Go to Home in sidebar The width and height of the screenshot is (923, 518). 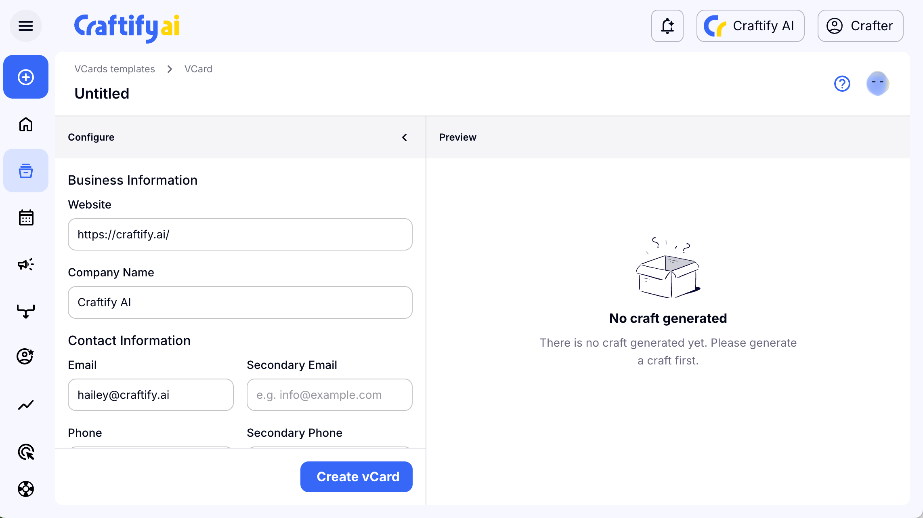[x=26, y=124]
